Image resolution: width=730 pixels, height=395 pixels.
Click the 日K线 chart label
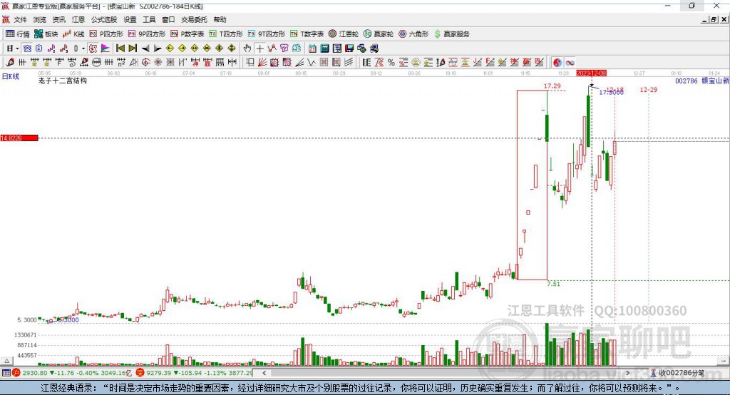point(11,76)
